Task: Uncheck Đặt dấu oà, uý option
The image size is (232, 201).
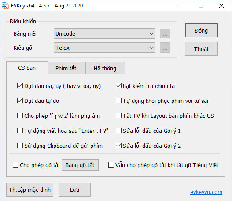Action: [x=20, y=86]
